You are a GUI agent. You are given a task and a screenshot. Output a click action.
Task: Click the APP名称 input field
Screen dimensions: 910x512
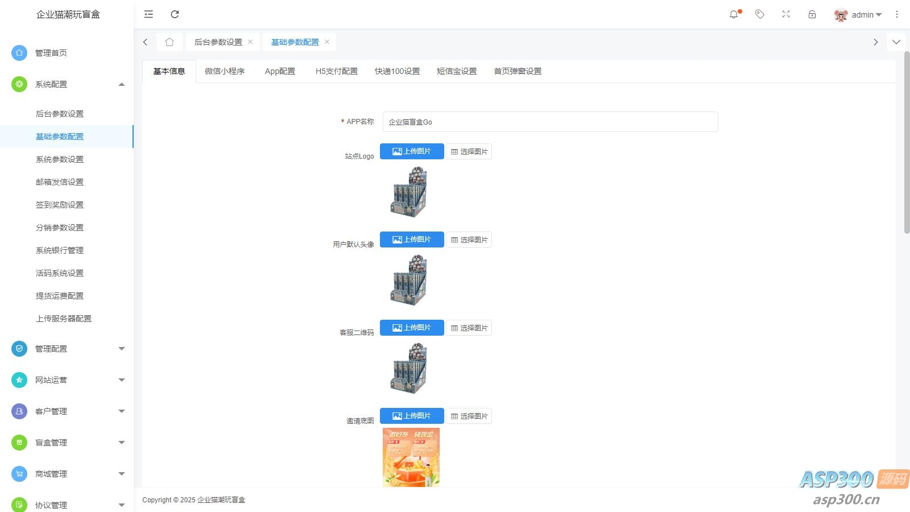point(549,121)
